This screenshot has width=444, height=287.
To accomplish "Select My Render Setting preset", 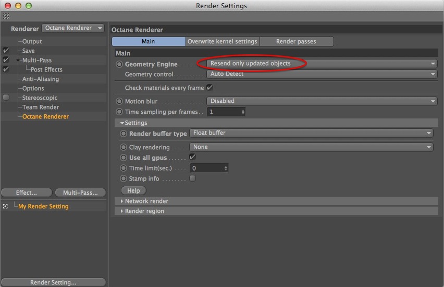I will click(x=43, y=207).
